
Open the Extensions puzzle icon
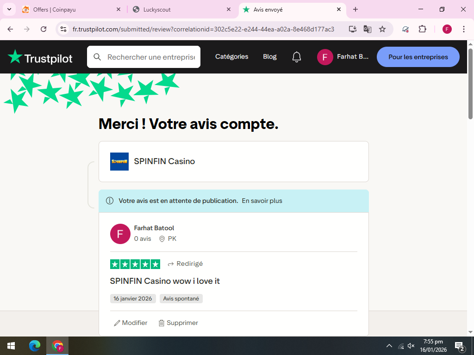(x=422, y=29)
